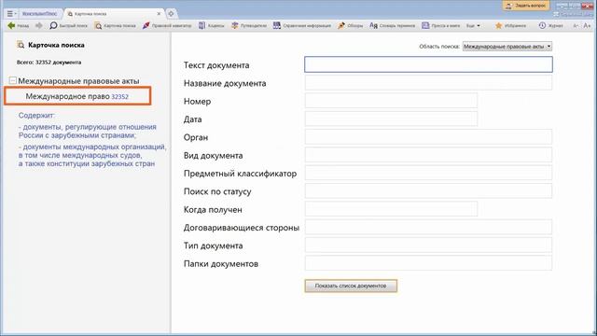Collapse the Международные правовые акты tree node
The image size is (597, 336).
[x=12, y=81]
